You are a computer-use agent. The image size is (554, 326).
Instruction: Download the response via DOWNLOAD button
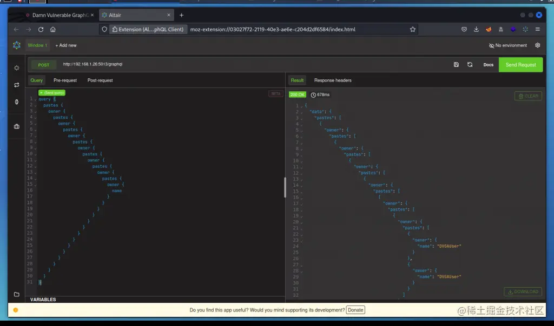pyautogui.click(x=523, y=291)
